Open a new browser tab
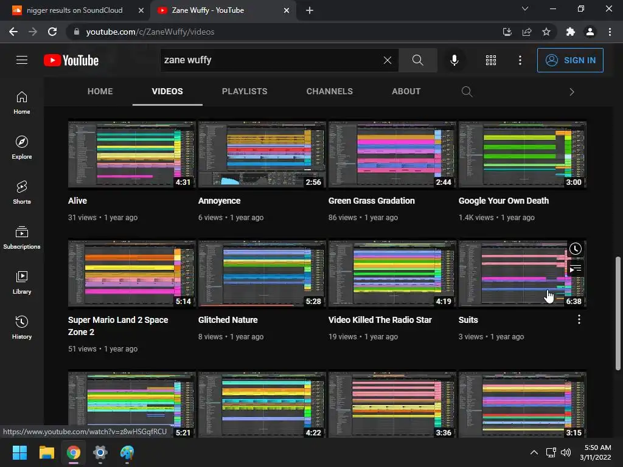623x467 pixels. (310, 10)
